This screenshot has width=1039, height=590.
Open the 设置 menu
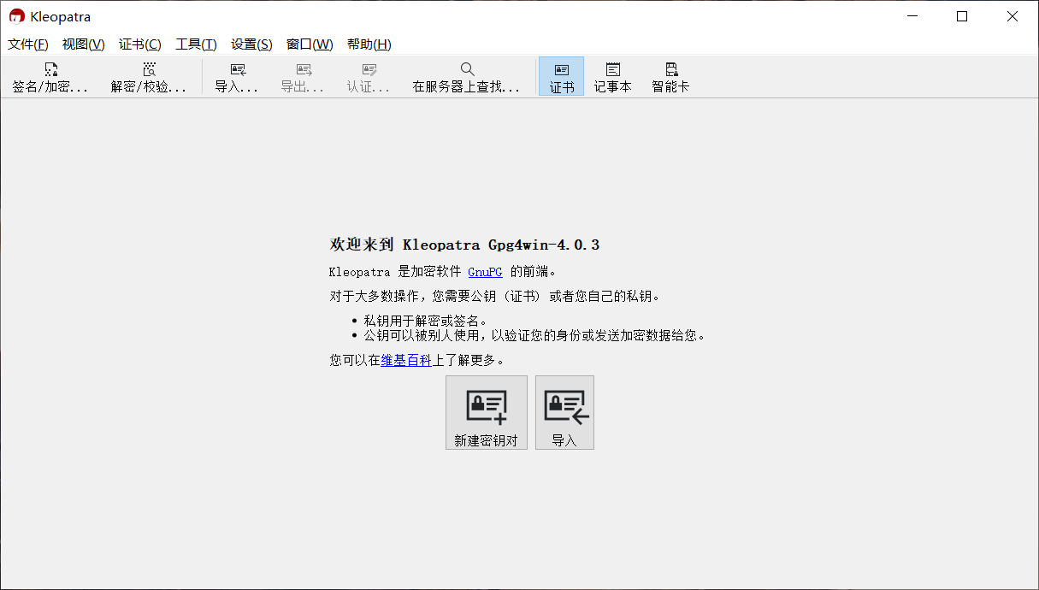click(x=251, y=44)
